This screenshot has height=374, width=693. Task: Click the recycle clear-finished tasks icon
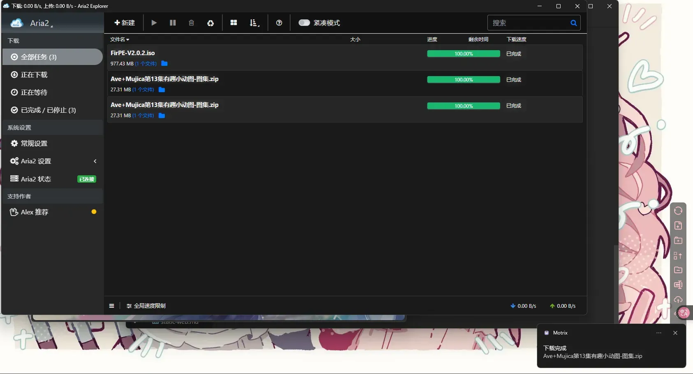coord(211,23)
